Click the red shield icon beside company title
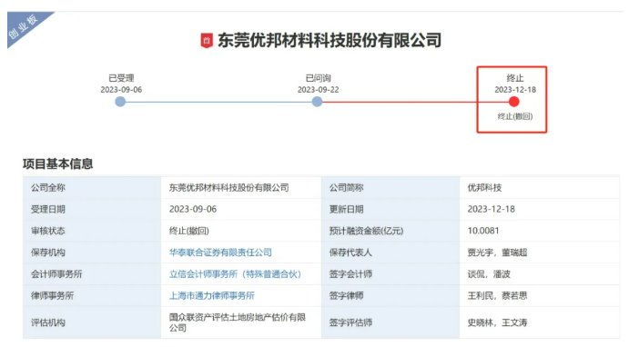 click(207, 41)
